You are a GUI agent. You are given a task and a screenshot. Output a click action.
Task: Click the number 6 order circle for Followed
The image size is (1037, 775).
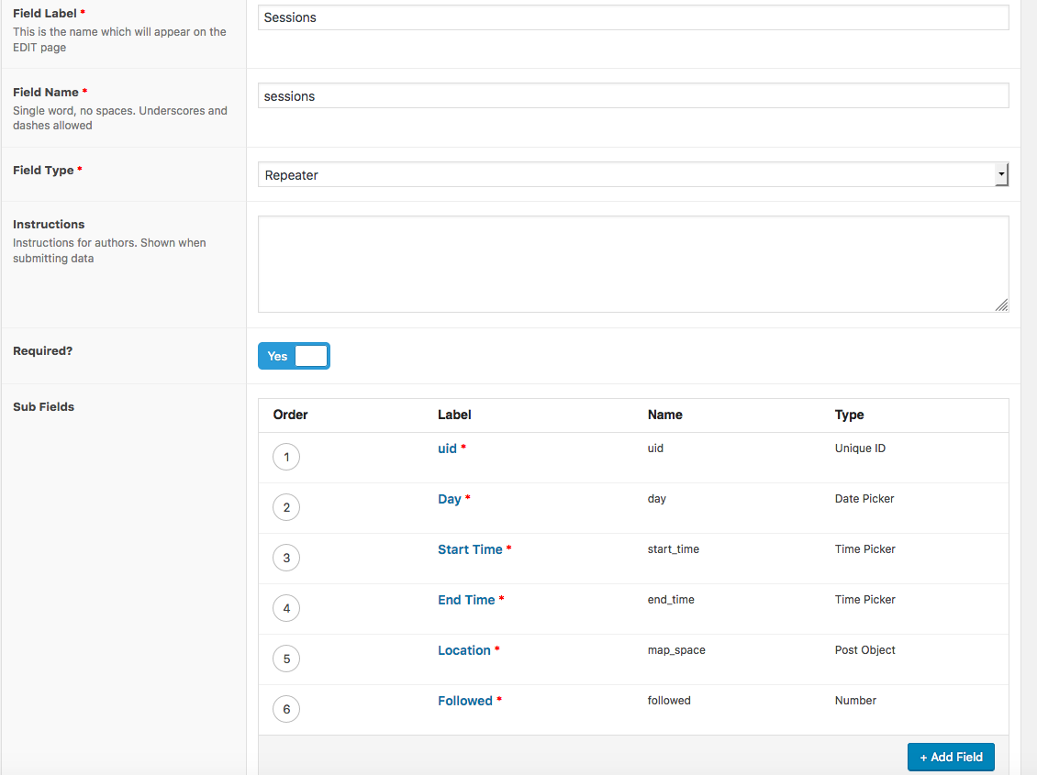[285, 708]
